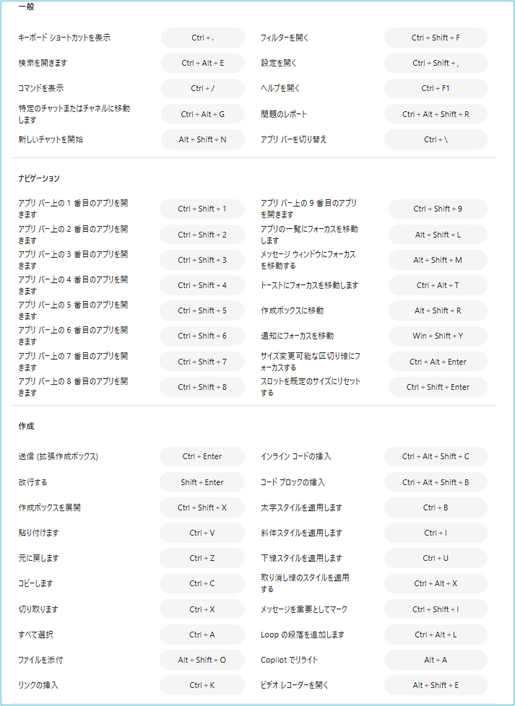Click the Ctrl + Shift + 9 shortcut pill
Screen dimensions: 515x706
(x=438, y=209)
